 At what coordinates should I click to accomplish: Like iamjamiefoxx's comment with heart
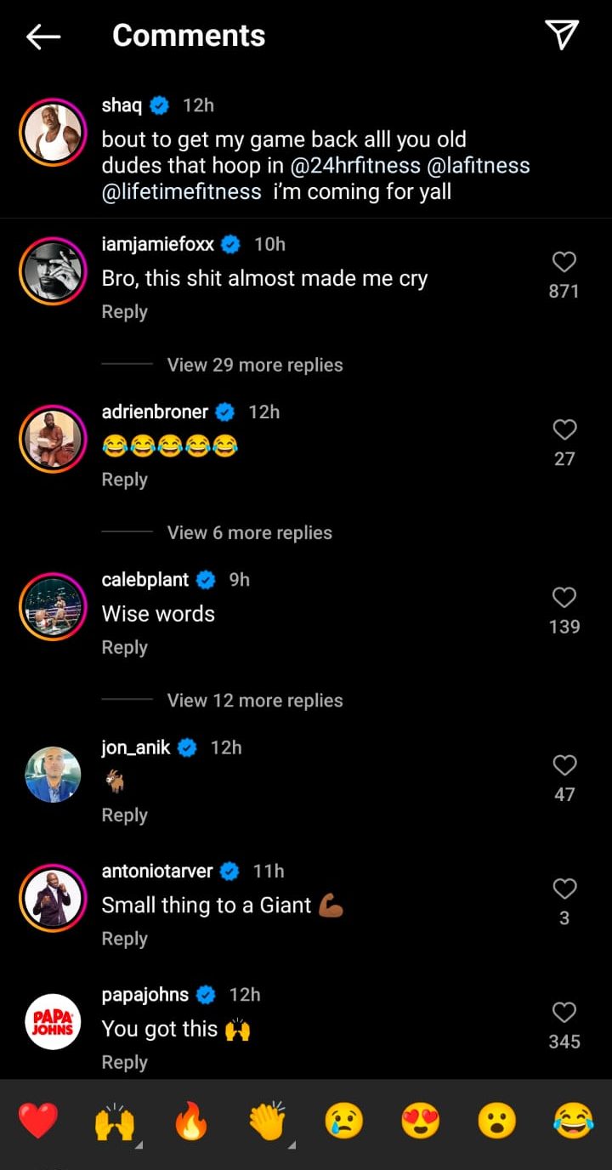(564, 262)
